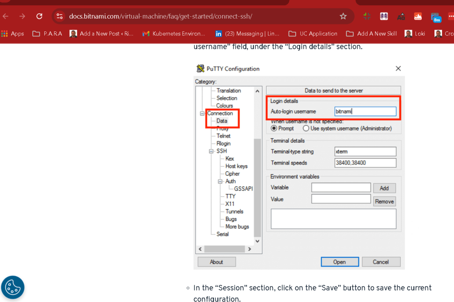Click the category list horizontal scrollbar thumb
The height and width of the screenshot is (302, 454).
click(x=225, y=249)
